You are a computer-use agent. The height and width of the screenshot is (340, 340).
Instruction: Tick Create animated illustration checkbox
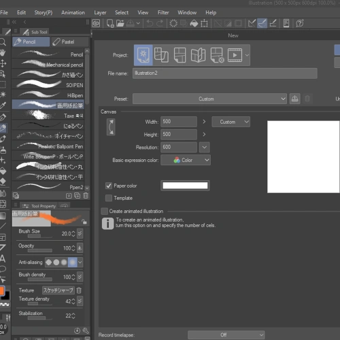(x=104, y=211)
